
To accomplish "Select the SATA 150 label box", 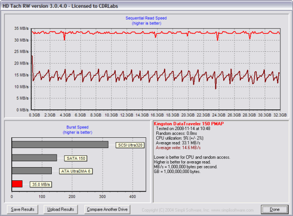I will (x=75, y=158).
